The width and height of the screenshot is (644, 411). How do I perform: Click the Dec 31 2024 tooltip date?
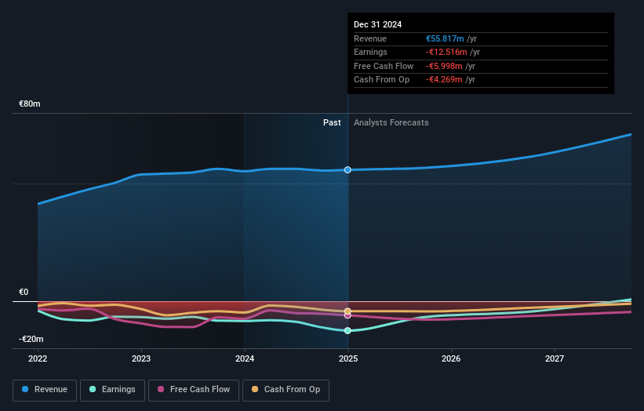click(x=378, y=24)
